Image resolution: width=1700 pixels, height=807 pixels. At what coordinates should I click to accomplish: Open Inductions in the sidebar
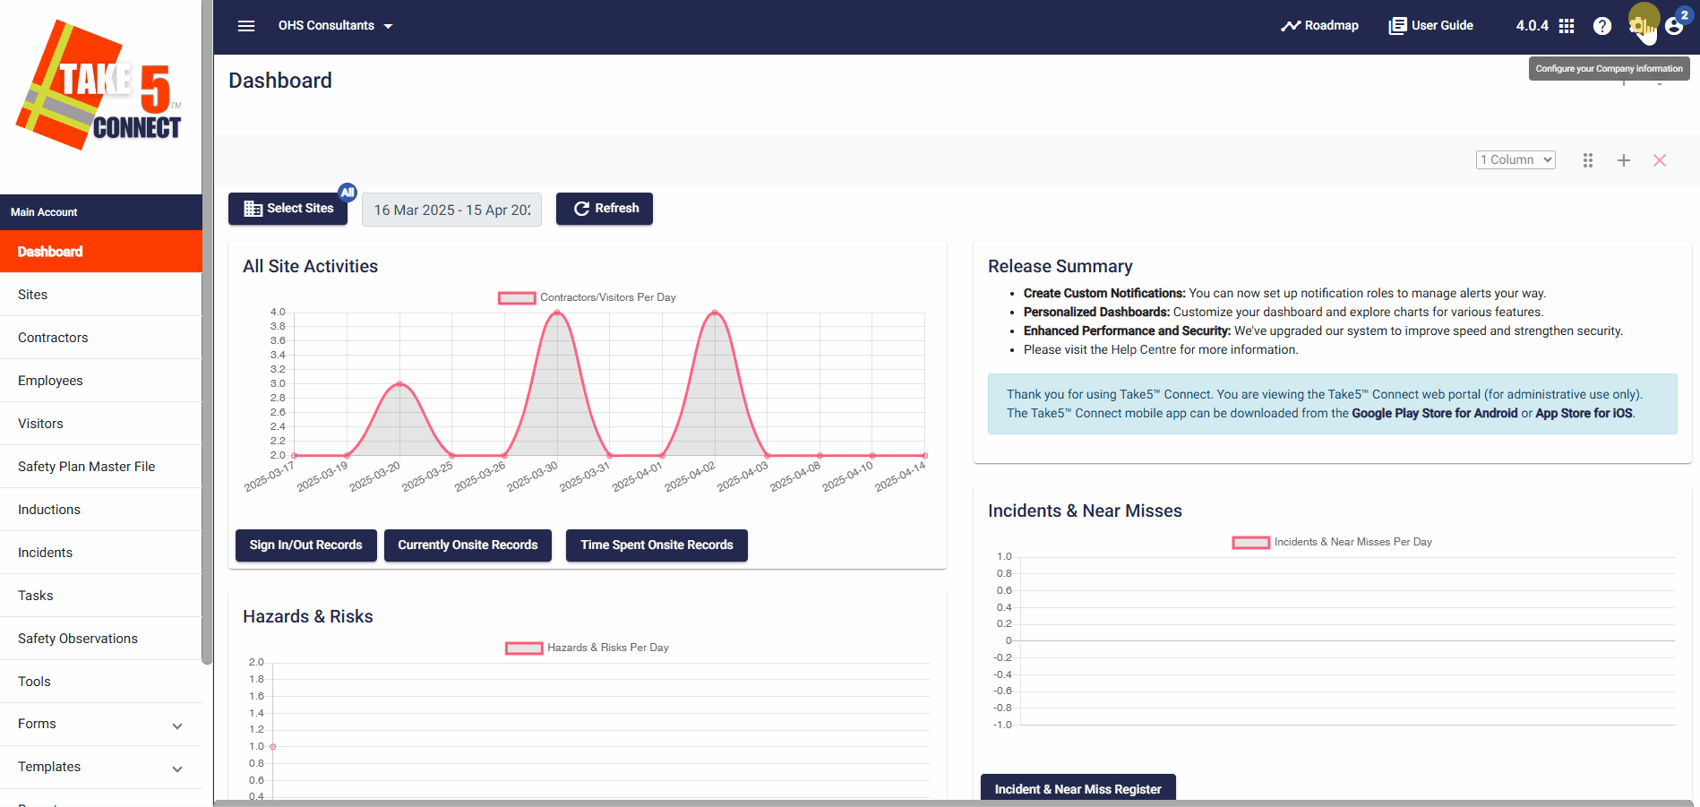tap(101, 510)
